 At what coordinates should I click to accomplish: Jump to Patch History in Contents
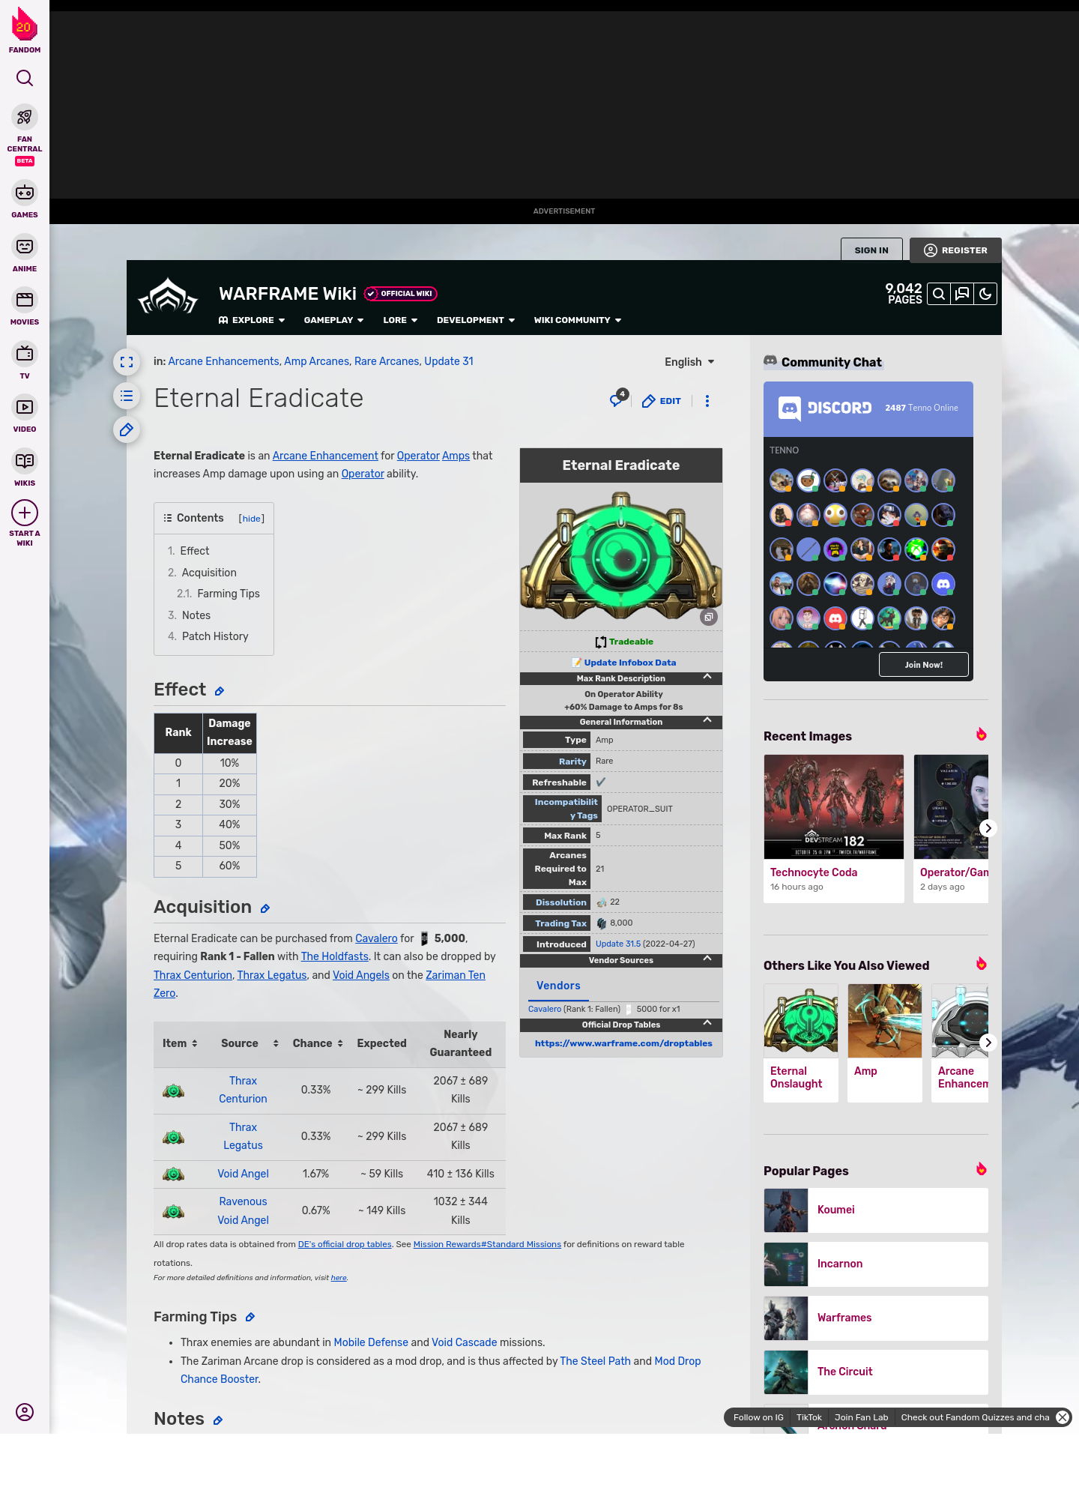215,636
